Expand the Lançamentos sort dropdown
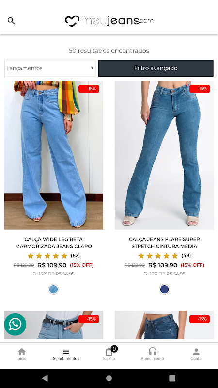 (50, 68)
